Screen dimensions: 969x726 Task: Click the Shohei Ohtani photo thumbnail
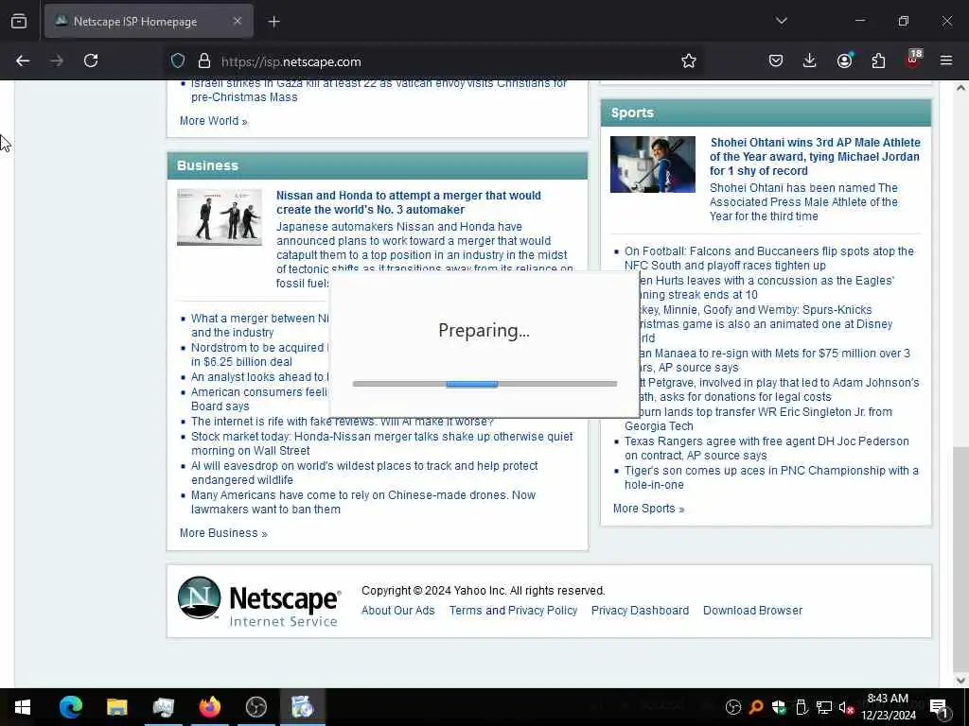coord(653,164)
